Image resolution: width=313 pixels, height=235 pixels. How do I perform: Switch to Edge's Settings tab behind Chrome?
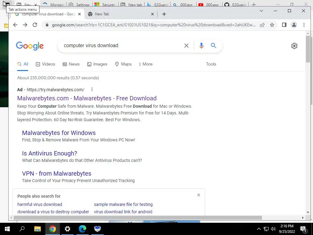coord(79,4)
